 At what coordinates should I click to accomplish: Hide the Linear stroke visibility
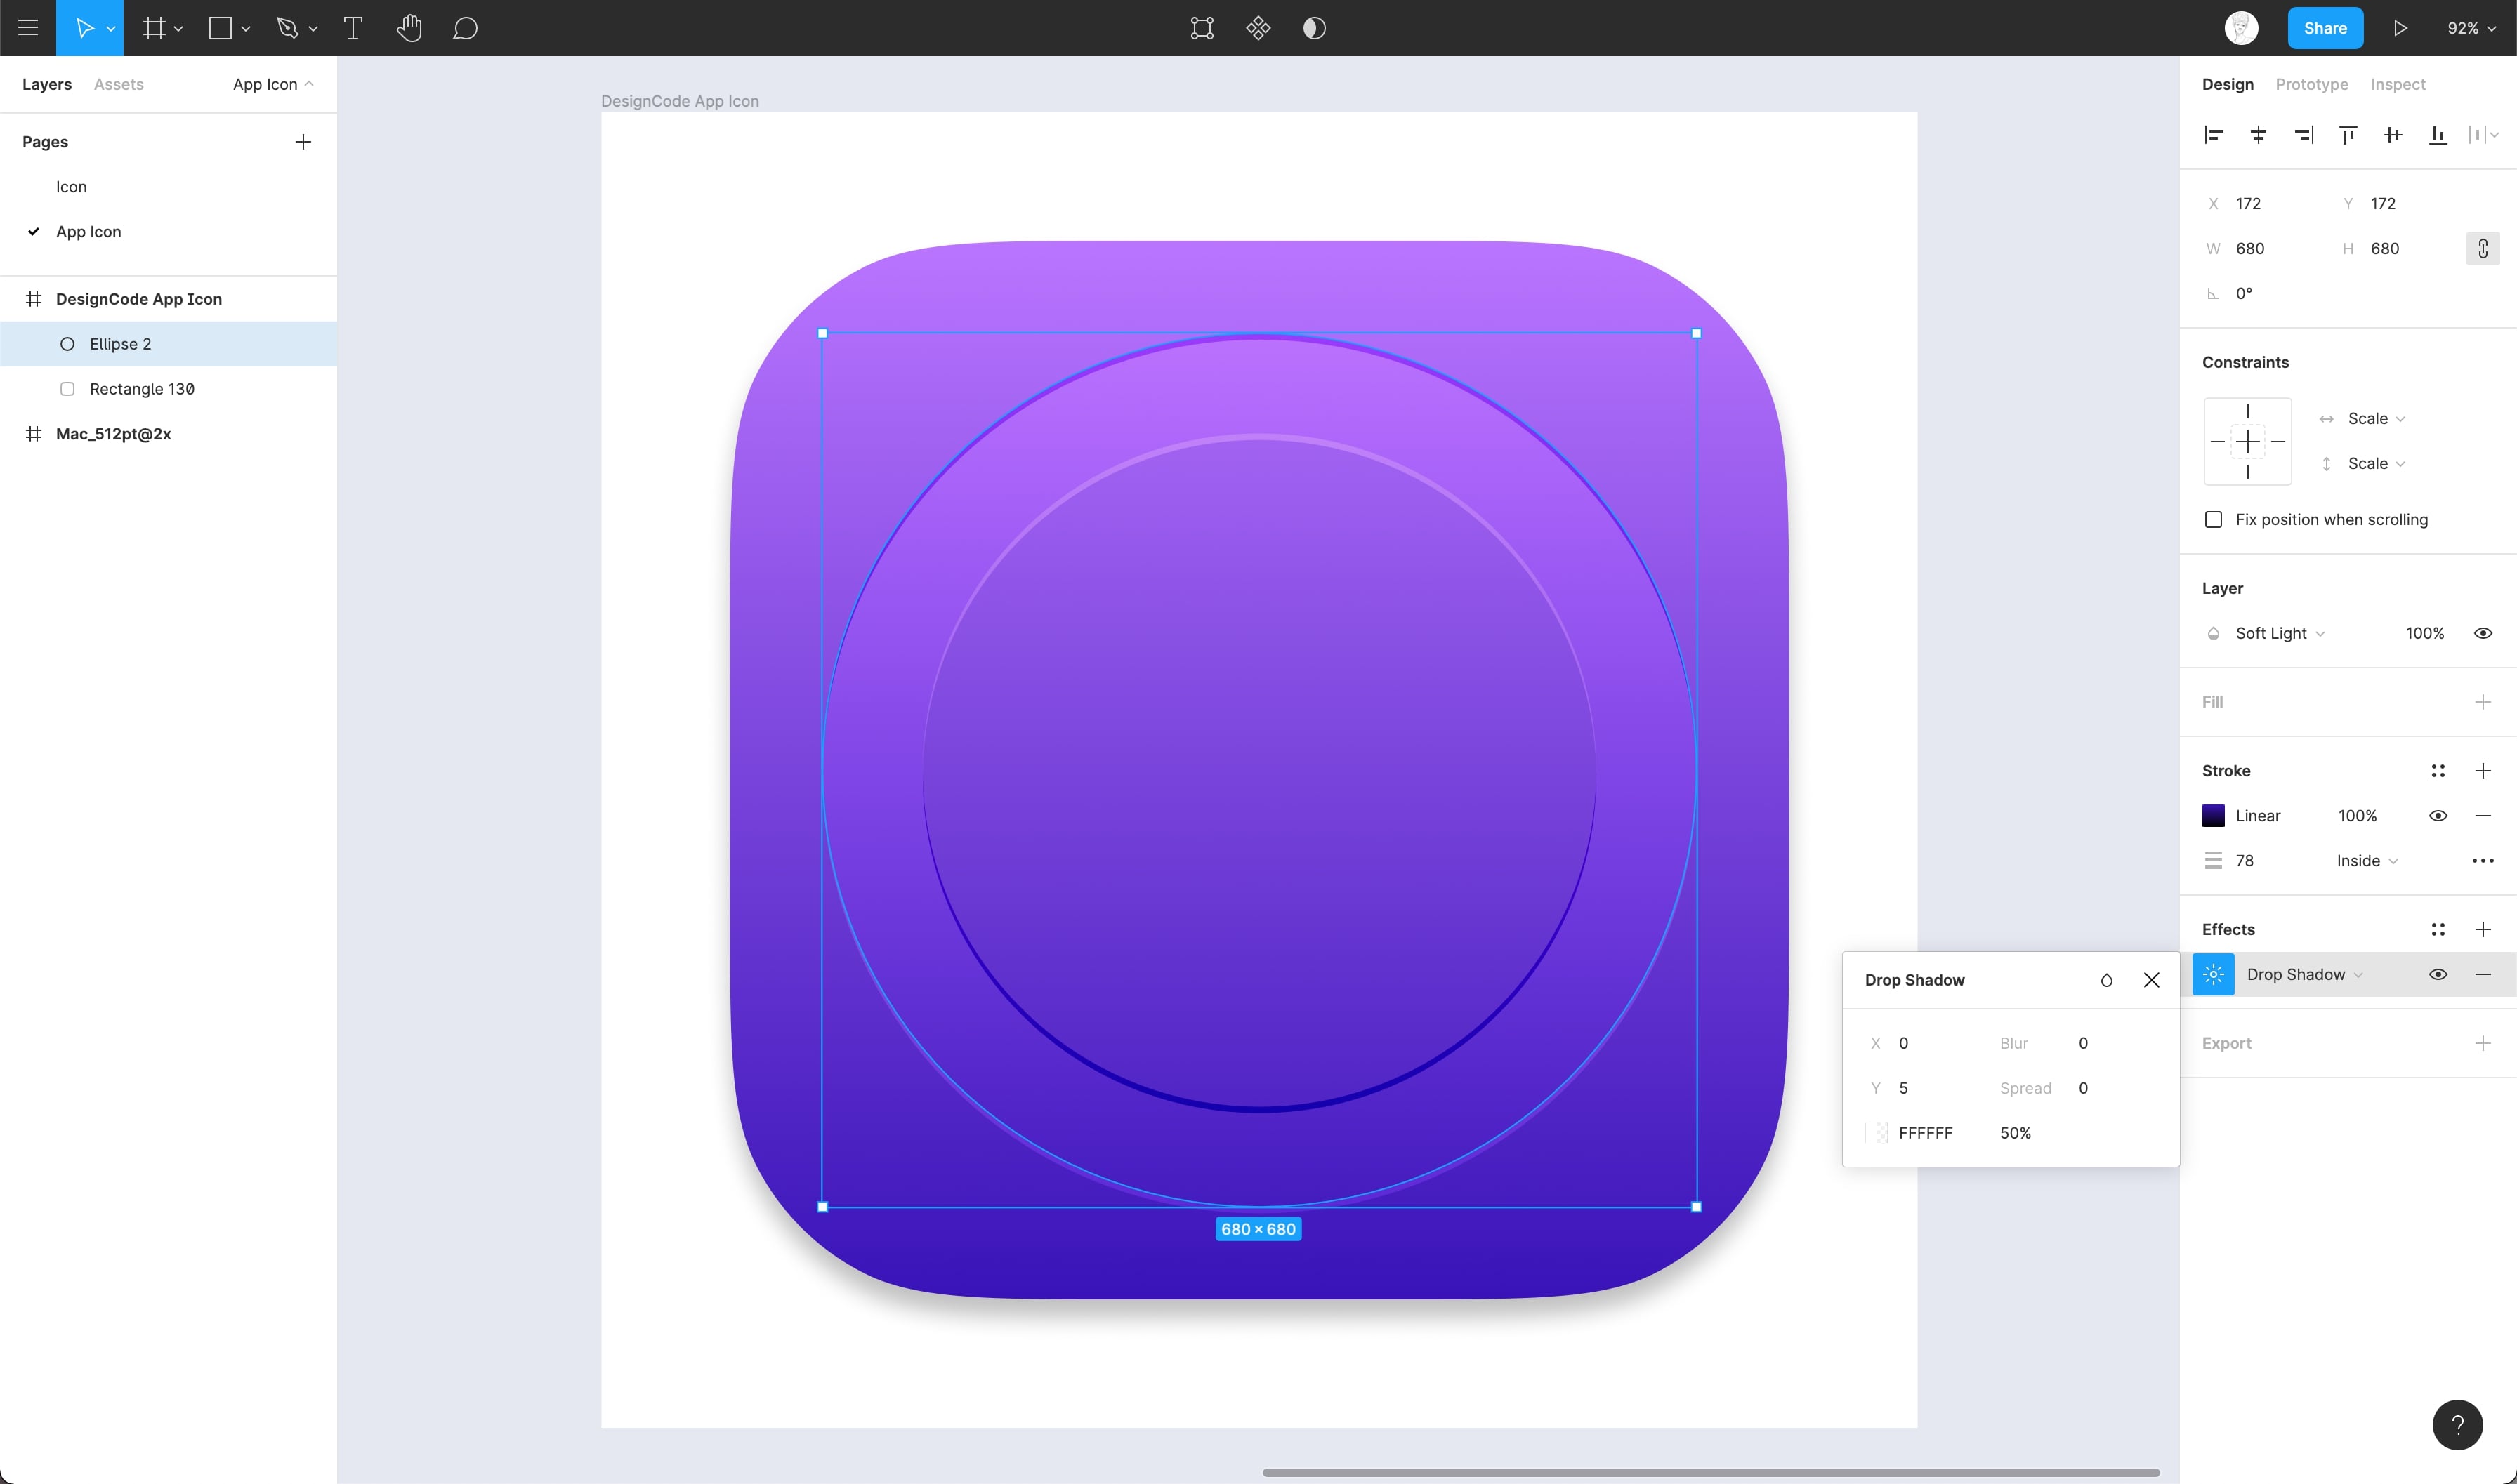2437,816
